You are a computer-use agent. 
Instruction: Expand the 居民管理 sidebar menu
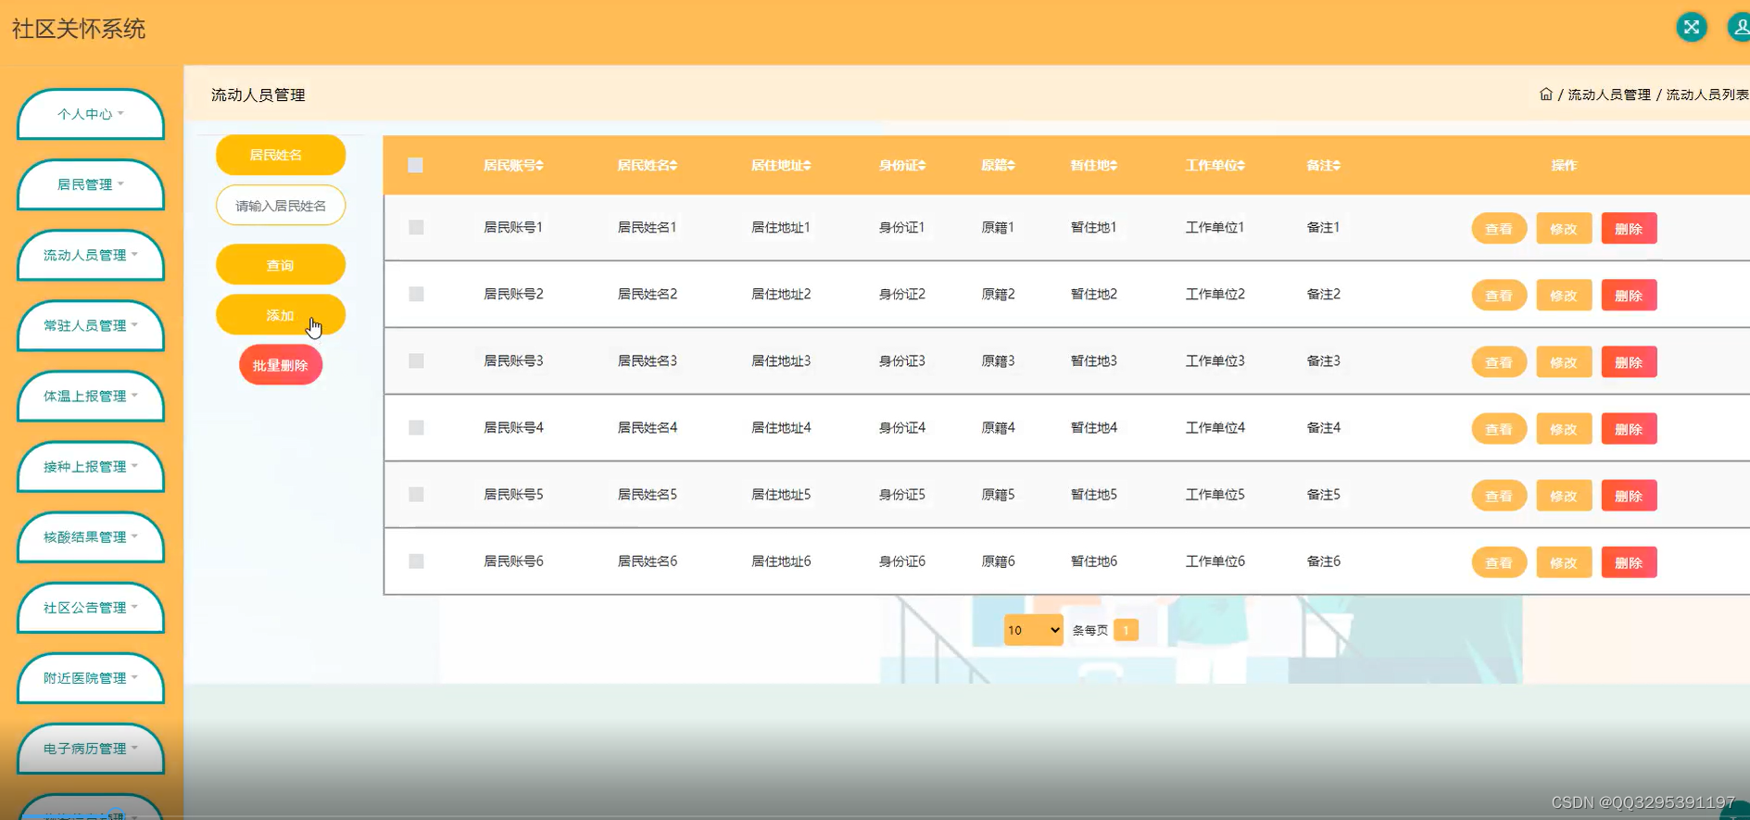click(x=91, y=184)
